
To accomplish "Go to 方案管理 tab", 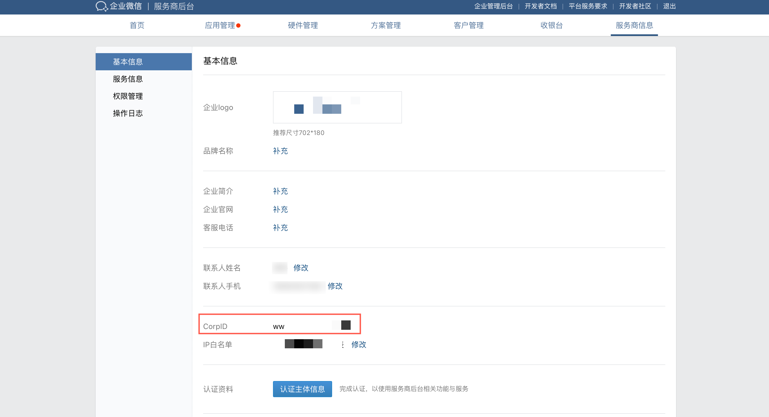I will [x=386, y=25].
